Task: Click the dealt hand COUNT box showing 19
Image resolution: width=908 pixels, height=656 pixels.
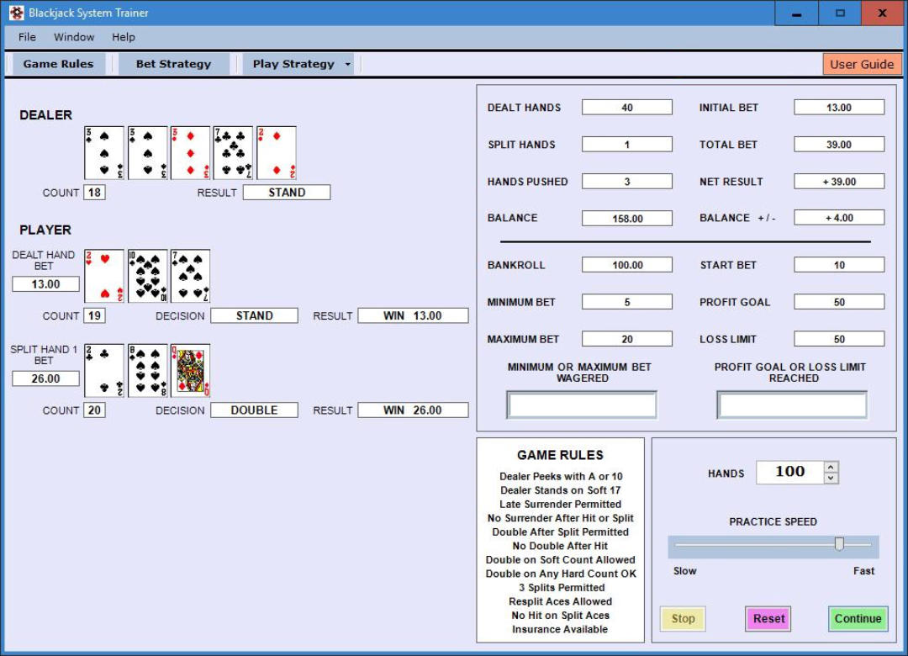Action: [x=94, y=316]
